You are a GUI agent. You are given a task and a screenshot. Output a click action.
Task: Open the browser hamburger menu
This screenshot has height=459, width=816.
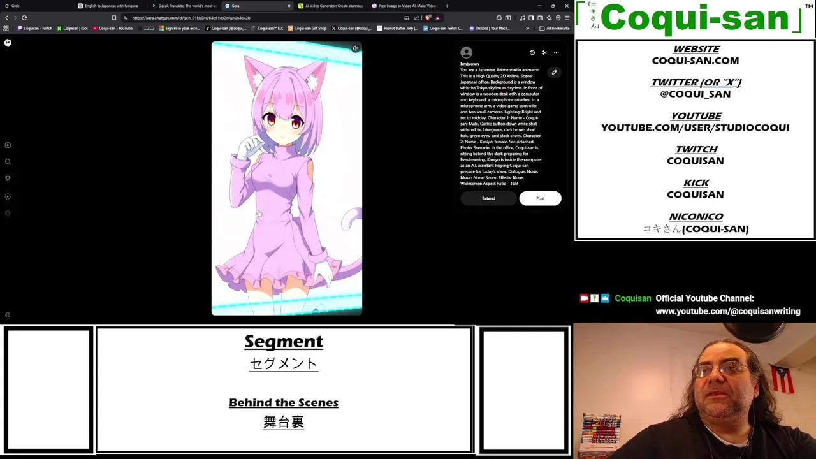click(567, 18)
